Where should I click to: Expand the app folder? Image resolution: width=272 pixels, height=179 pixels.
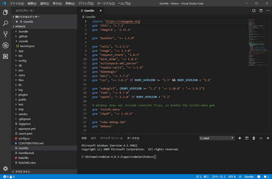click(x=44, y=51)
